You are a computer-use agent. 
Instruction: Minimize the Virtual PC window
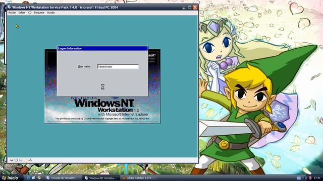pyautogui.click(x=184, y=8)
